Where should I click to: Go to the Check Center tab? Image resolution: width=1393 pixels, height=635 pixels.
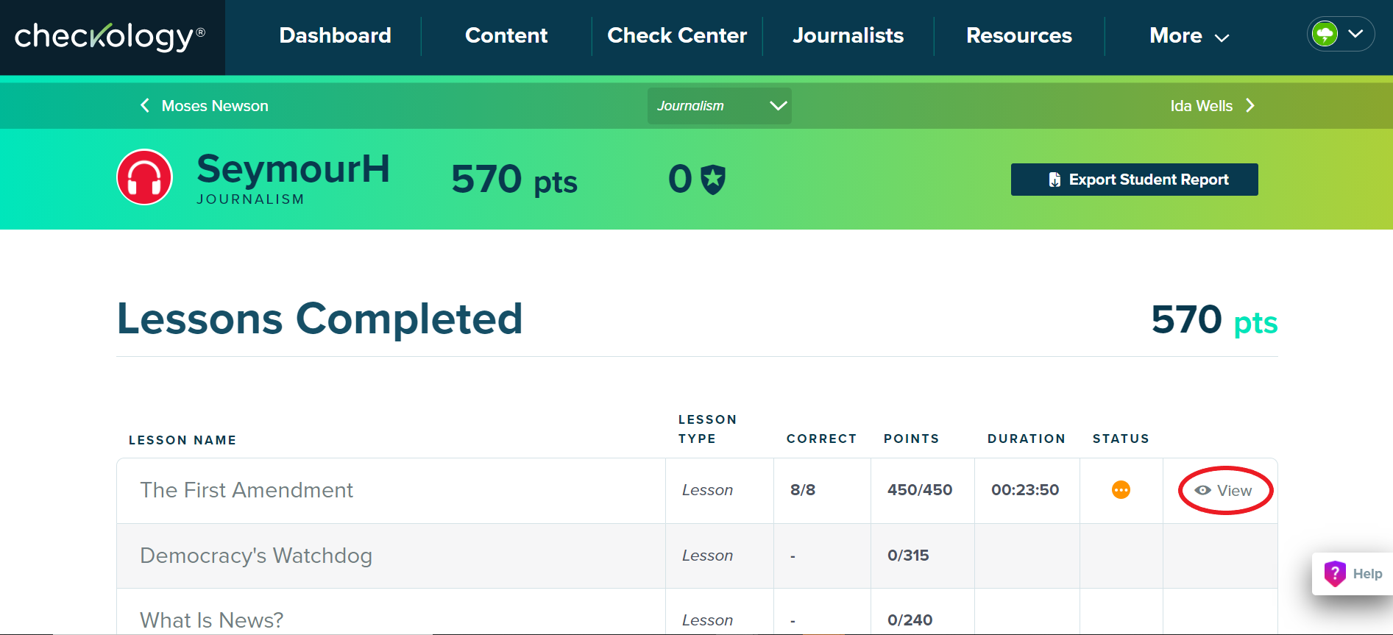(677, 36)
